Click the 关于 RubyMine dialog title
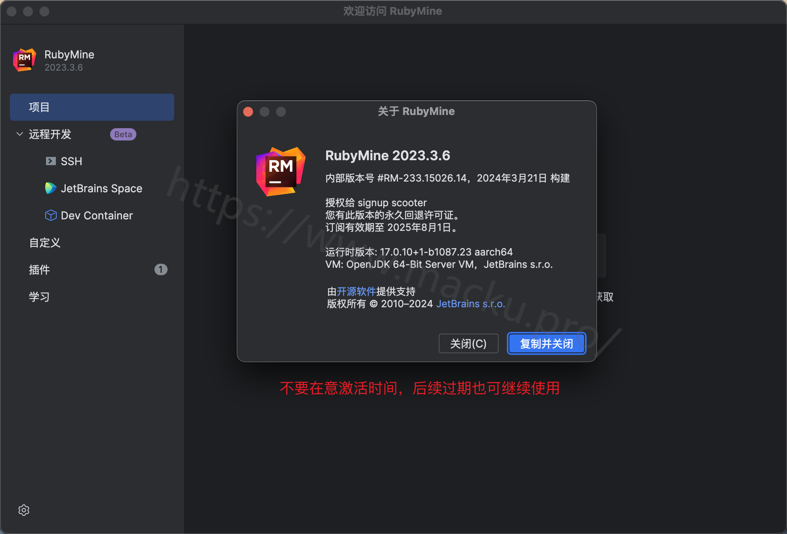The image size is (787, 534). point(416,111)
